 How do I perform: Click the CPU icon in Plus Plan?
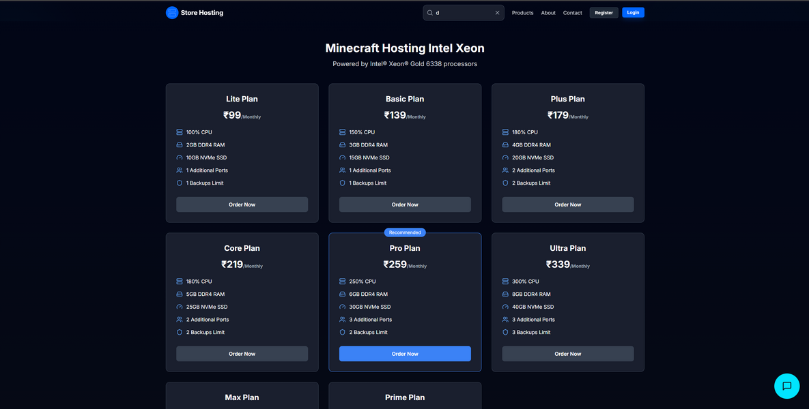pos(506,132)
